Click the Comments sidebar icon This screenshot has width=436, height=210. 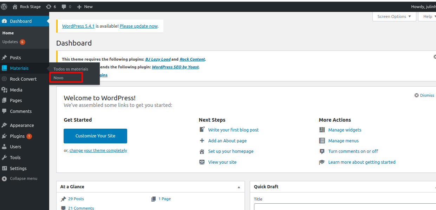pyautogui.click(x=5, y=111)
